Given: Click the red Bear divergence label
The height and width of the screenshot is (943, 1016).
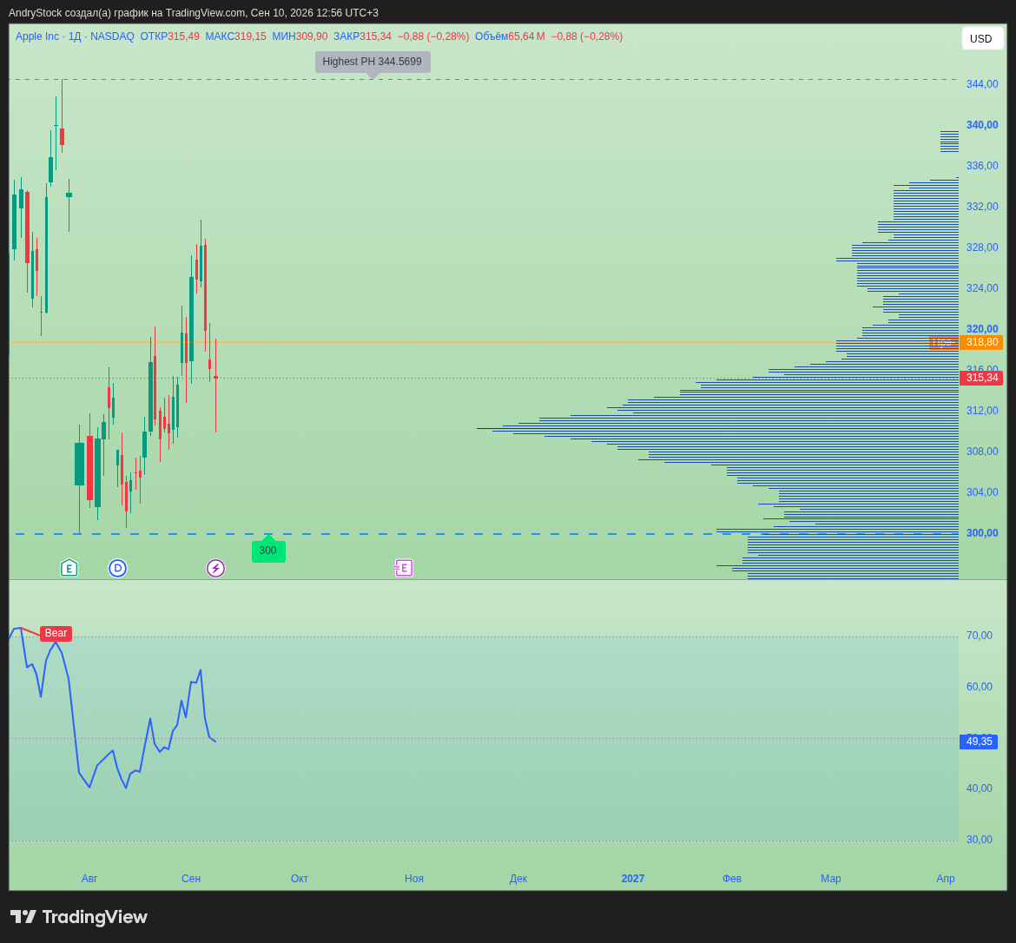Looking at the screenshot, I should click(x=56, y=633).
